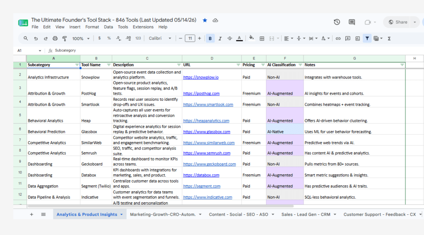Open the Calibri font dropdown
This screenshot has width=424, height=235.
point(160,38)
